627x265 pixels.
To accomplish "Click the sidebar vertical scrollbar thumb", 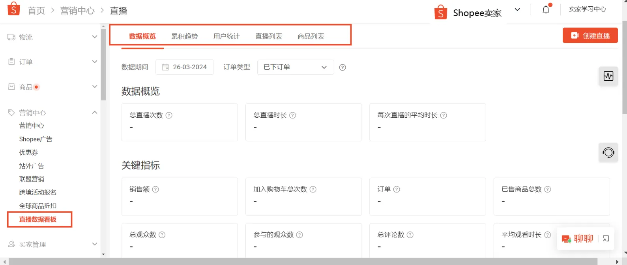I will 103,65.
